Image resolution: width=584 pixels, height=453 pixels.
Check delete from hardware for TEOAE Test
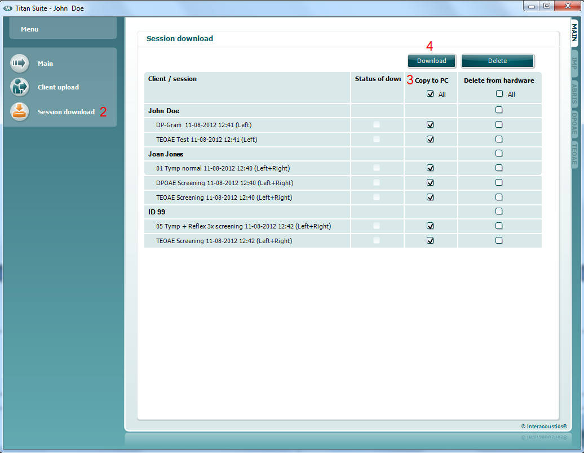[x=499, y=139]
